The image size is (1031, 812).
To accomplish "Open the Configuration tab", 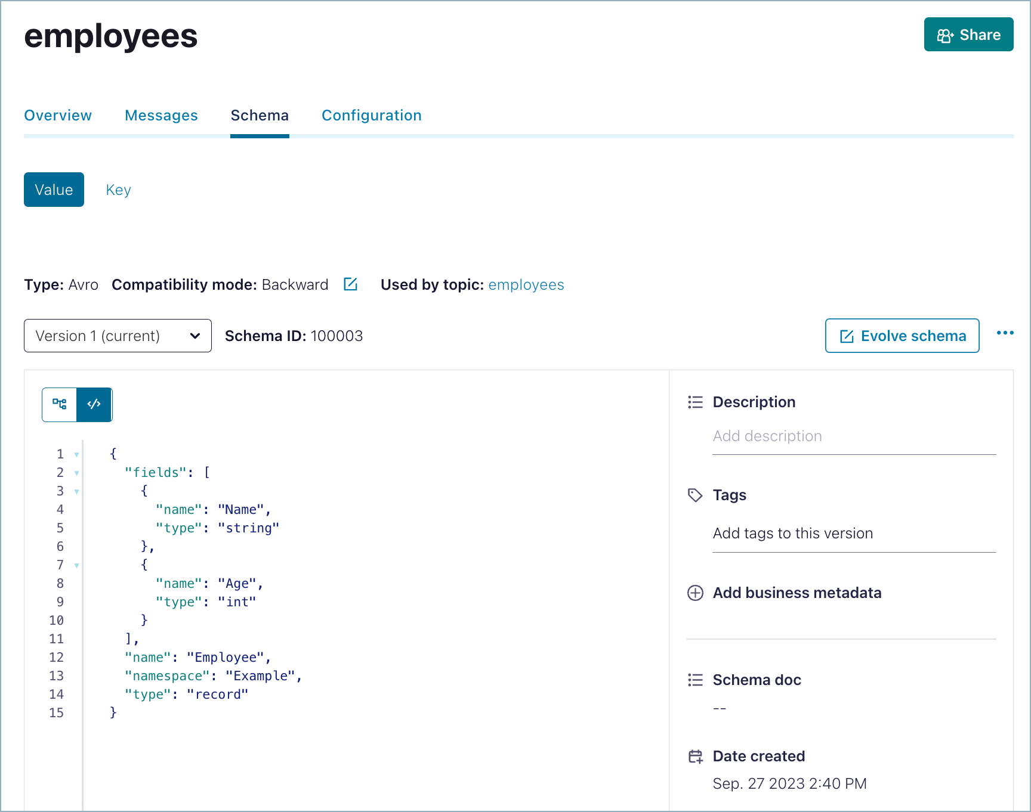I will click(x=371, y=115).
